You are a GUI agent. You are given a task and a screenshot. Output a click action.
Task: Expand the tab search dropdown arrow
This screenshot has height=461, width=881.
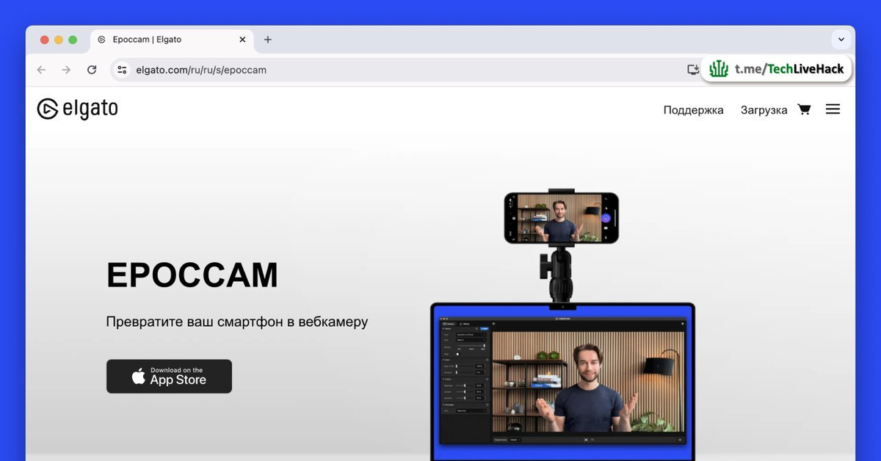coord(841,40)
